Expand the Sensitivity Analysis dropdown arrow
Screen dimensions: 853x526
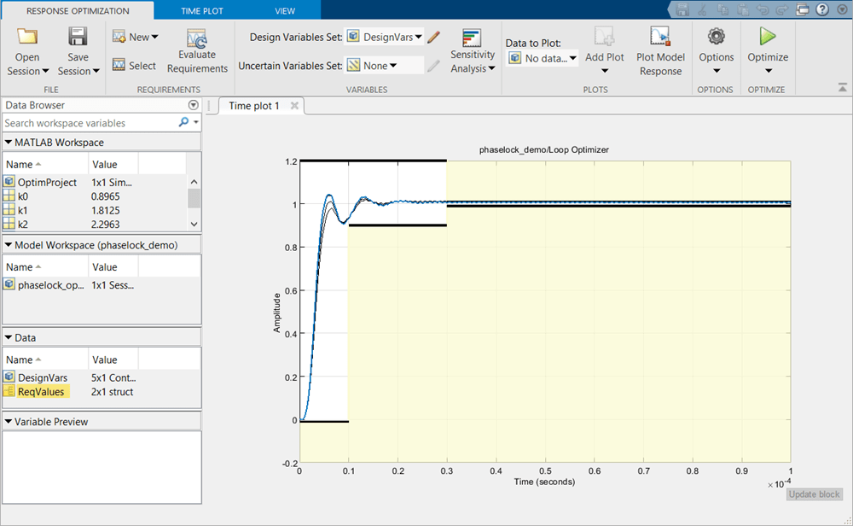(x=492, y=68)
